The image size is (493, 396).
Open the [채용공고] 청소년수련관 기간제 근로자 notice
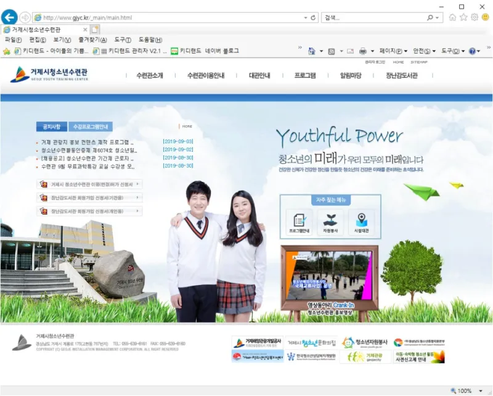click(x=88, y=159)
